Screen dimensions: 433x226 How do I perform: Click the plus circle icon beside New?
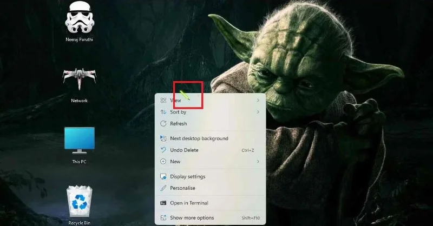pyautogui.click(x=163, y=162)
